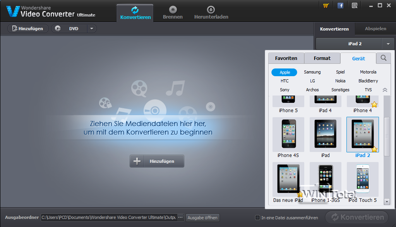
Task: Open the Facebook page icon
Action: pyautogui.click(x=340, y=5)
